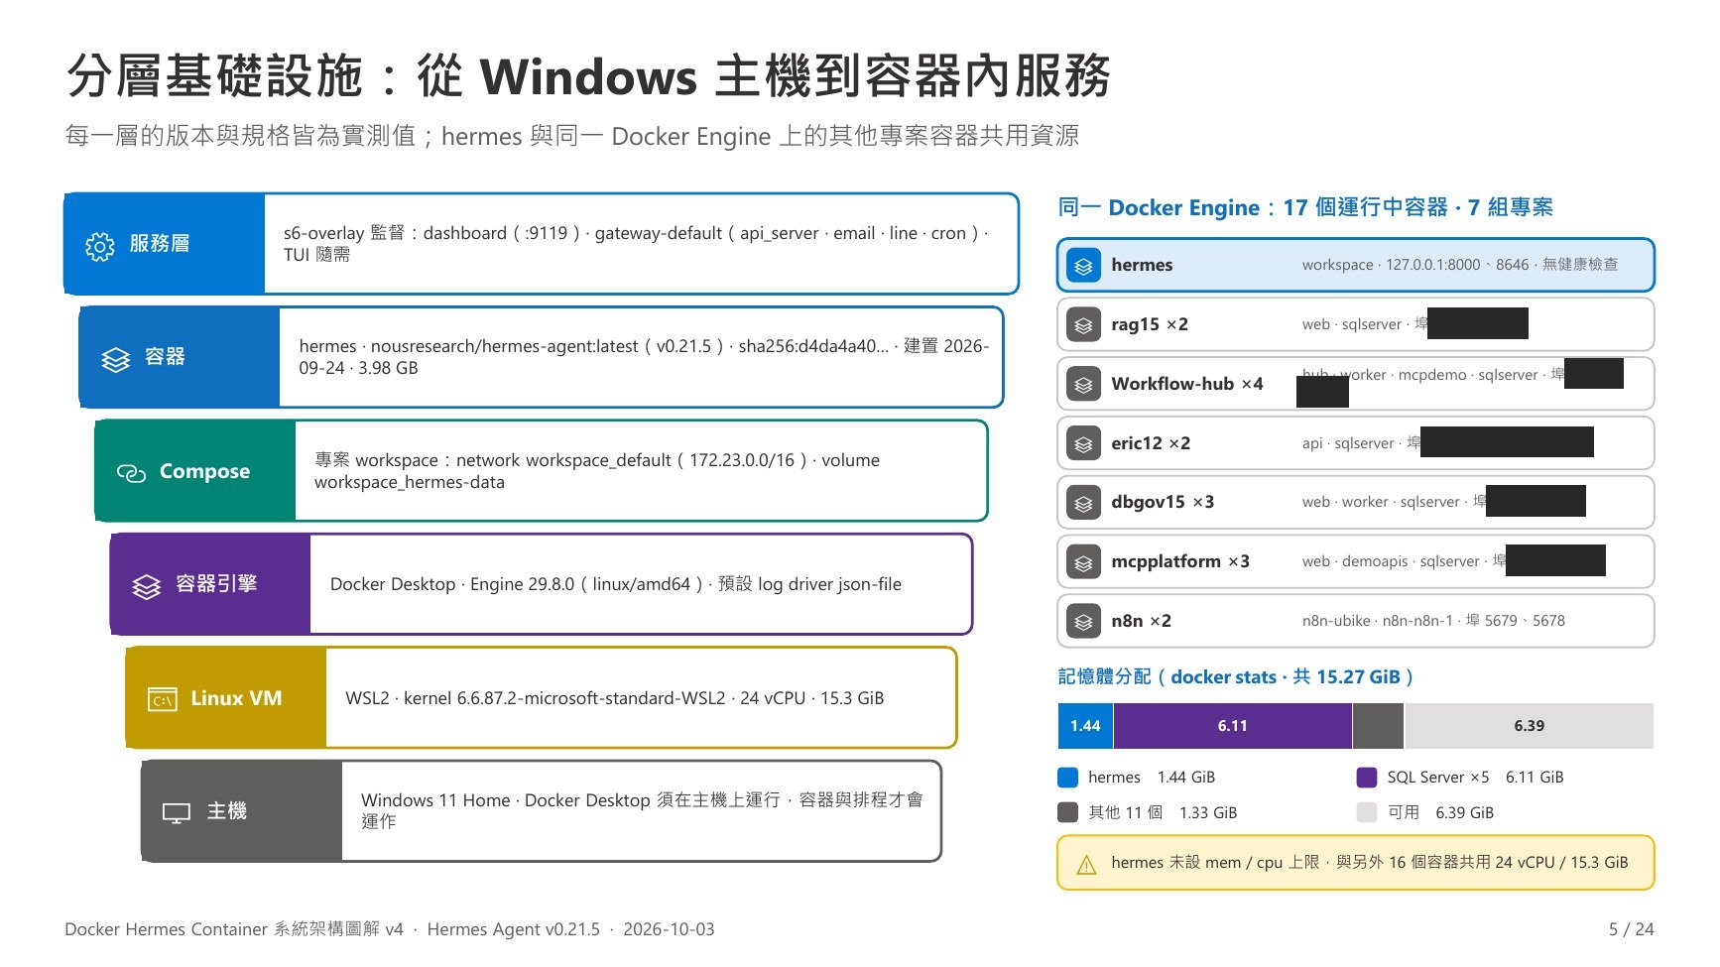Click the stack icon of mcpplatform ×3 row
Screen dimensions: 1720x967
tap(1083, 562)
